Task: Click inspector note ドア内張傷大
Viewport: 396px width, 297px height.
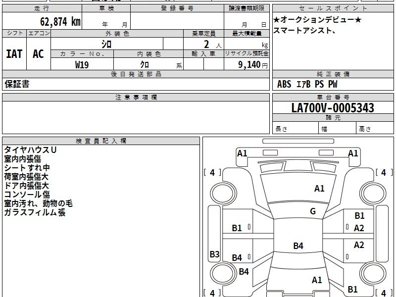Action: tap(26, 185)
